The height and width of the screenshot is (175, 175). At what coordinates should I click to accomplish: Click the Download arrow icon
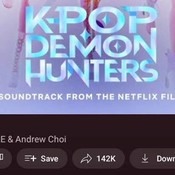click(145, 158)
